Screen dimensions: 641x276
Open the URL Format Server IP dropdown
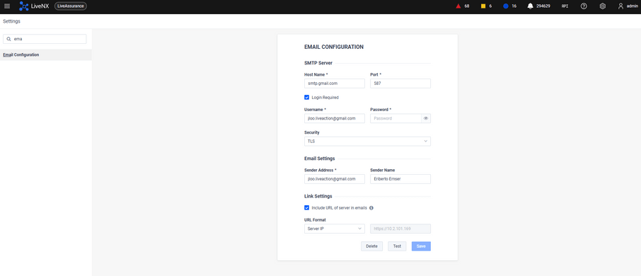click(335, 229)
